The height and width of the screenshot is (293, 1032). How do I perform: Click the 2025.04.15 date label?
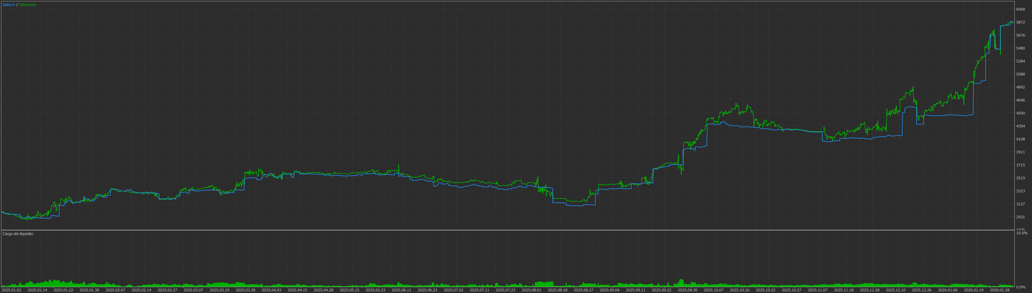tap(297, 290)
